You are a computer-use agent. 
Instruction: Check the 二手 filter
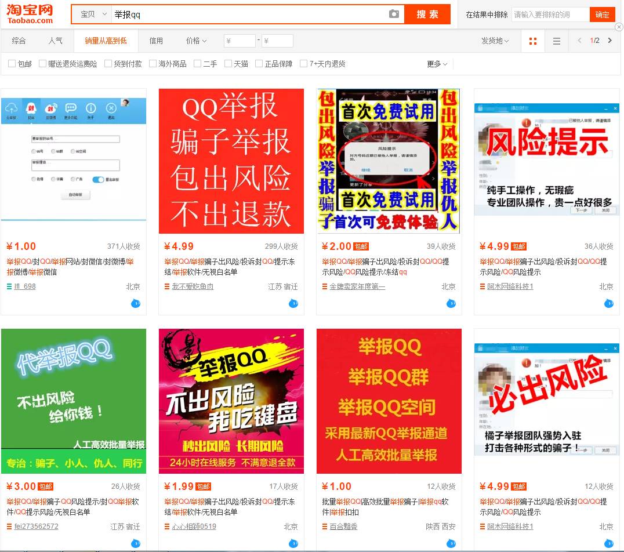[x=197, y=64]
